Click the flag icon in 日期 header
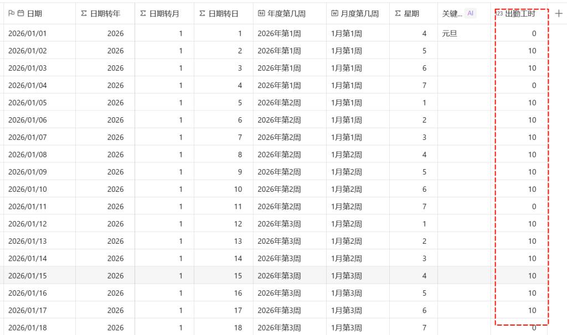Screen dimensions: 567x335 (x=11, y=13)
